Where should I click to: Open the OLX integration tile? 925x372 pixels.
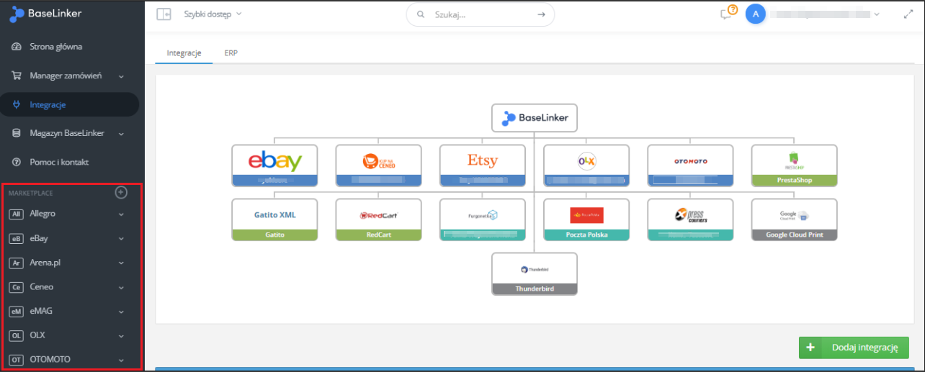pyautogui.click(x=586, y=165)
